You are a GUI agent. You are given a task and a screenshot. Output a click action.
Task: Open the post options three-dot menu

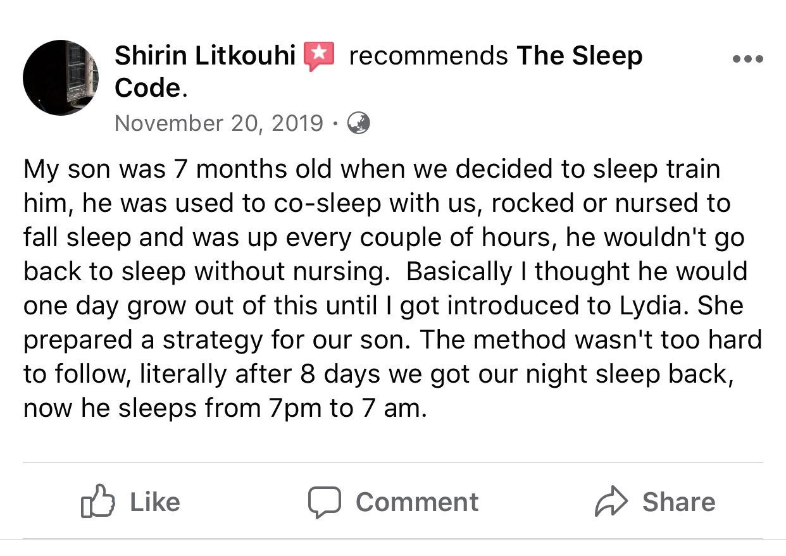tap(747, 59)
